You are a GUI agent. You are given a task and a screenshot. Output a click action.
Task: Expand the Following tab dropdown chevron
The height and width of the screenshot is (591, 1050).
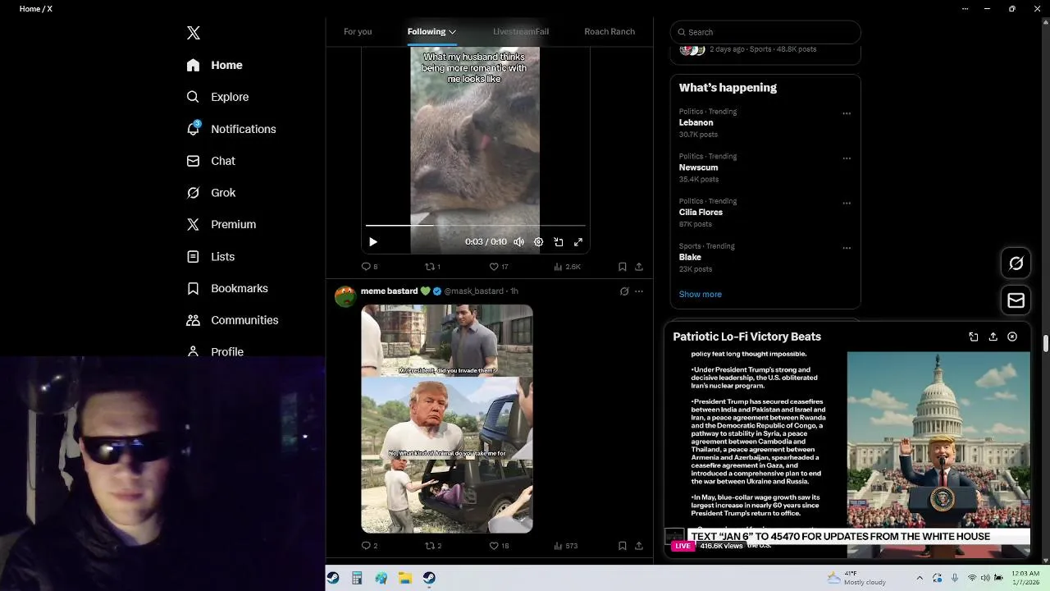[452, 32]
